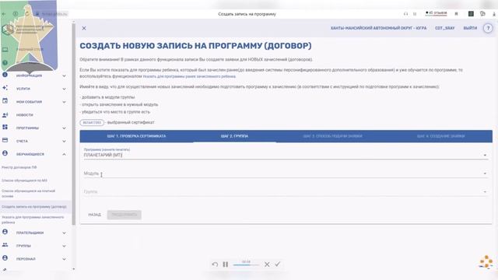
Task: Click the Информация sidebar icon
Action: click(x=5, y=75)
